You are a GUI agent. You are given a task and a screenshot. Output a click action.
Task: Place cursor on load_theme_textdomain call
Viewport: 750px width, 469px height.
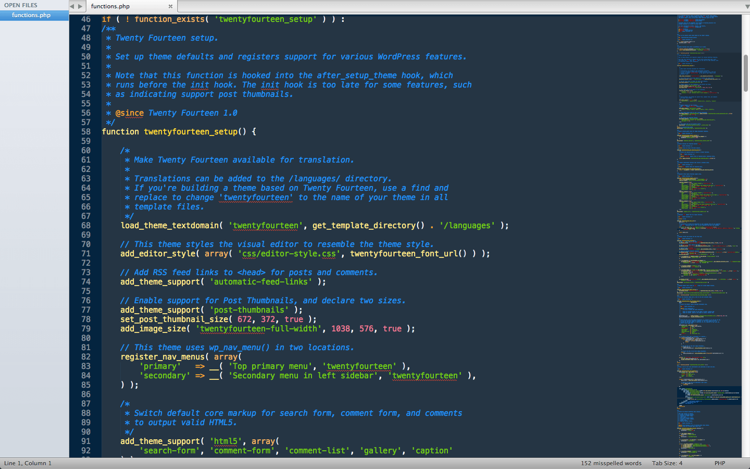pyautogui.click(x=169, y=226)
